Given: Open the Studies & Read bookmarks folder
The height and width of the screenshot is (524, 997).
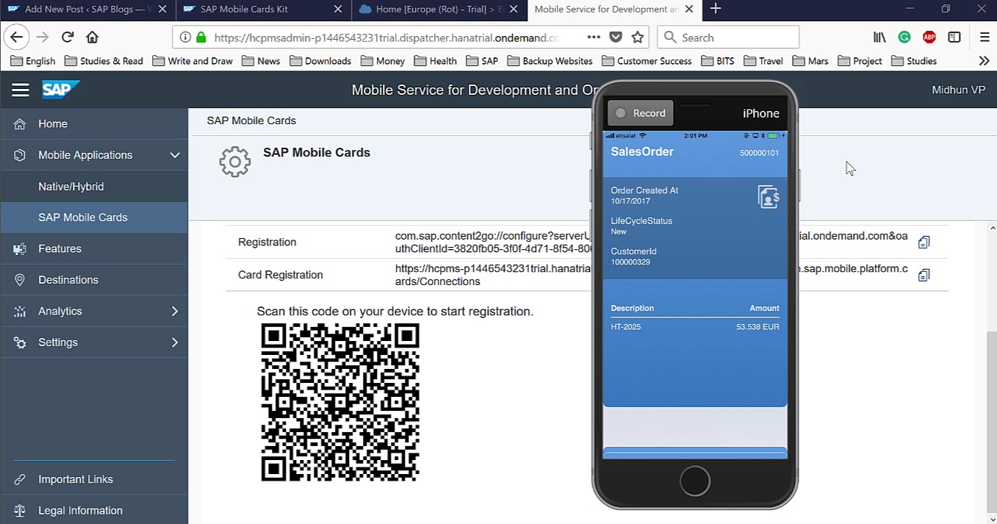Looking at the screenshot, I should tap(104, 61).
